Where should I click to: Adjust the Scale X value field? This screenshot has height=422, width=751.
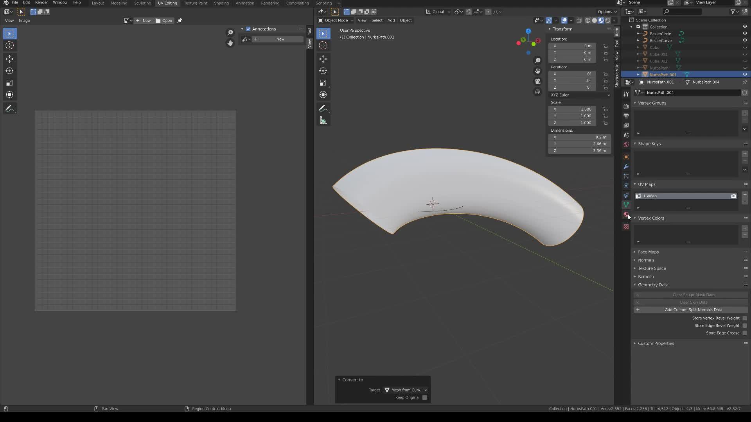pyautogui.click(x=572, y=109)
